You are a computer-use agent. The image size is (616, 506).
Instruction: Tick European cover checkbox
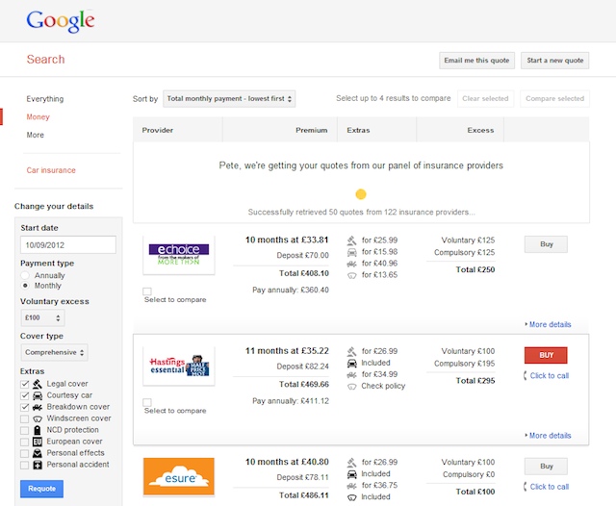[25, 442]
